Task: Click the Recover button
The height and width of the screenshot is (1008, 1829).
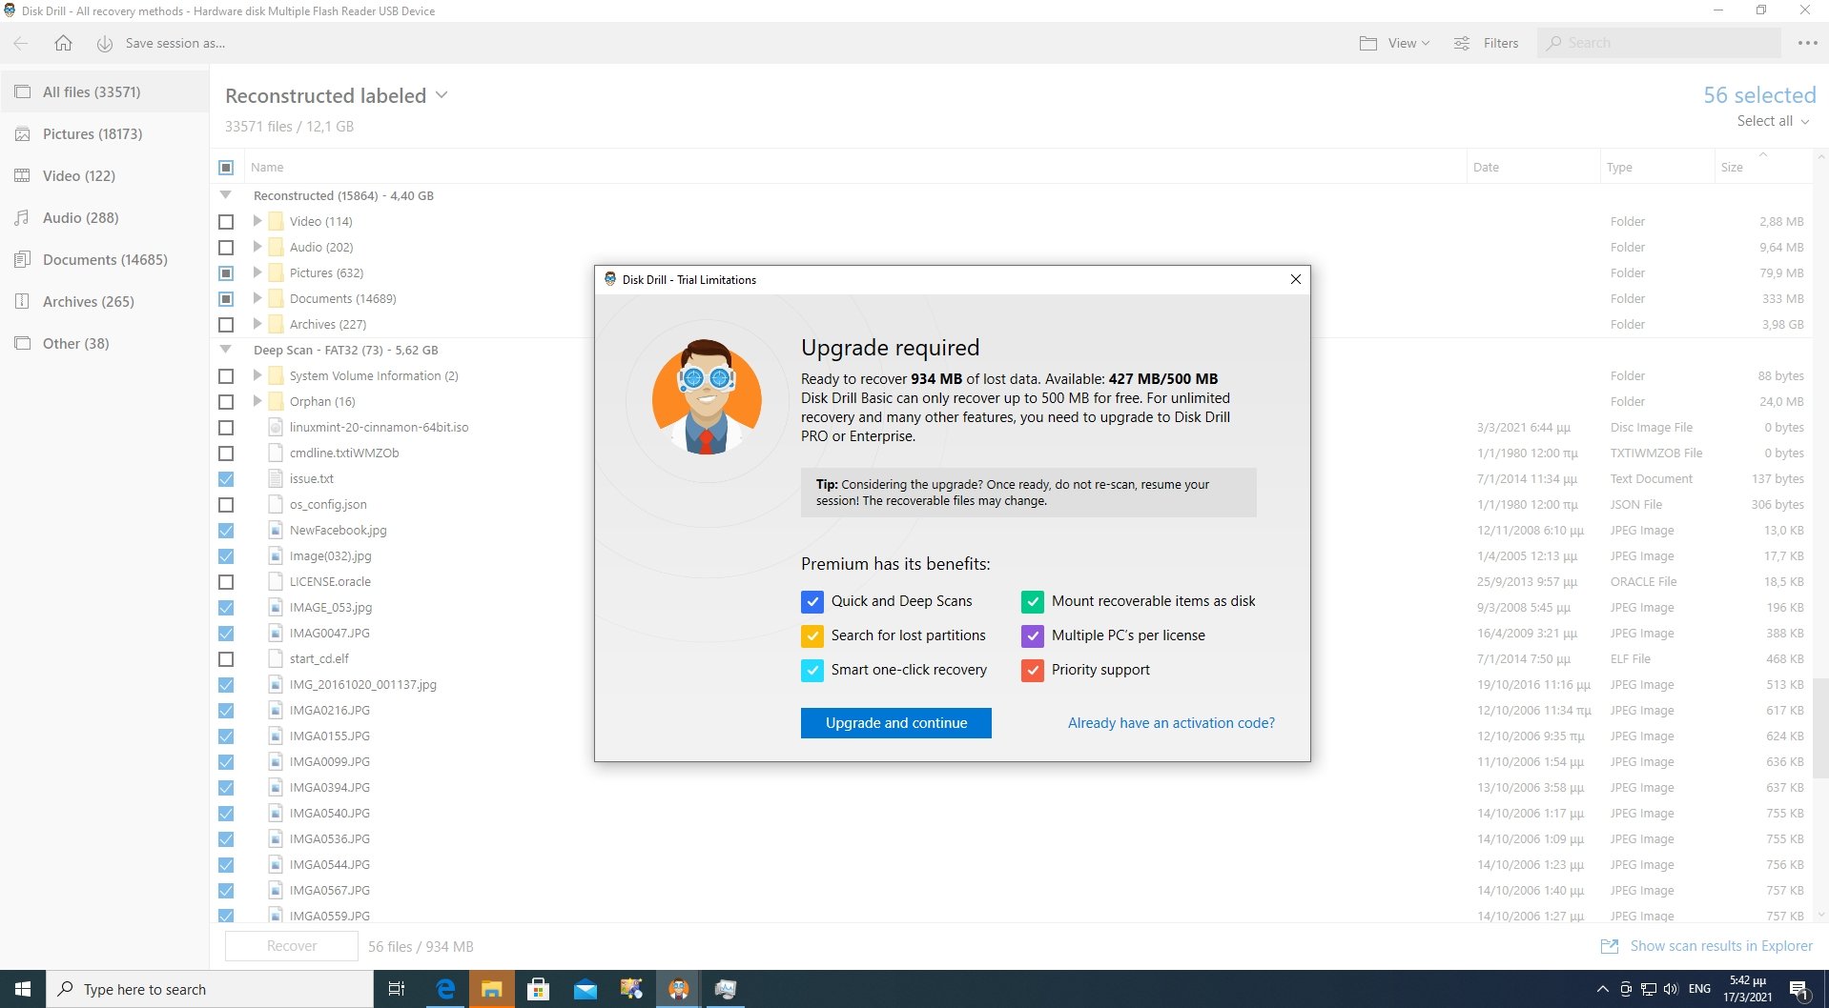Action: 292,946
